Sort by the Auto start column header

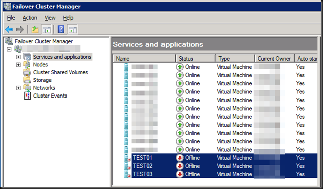click(306, 59)
